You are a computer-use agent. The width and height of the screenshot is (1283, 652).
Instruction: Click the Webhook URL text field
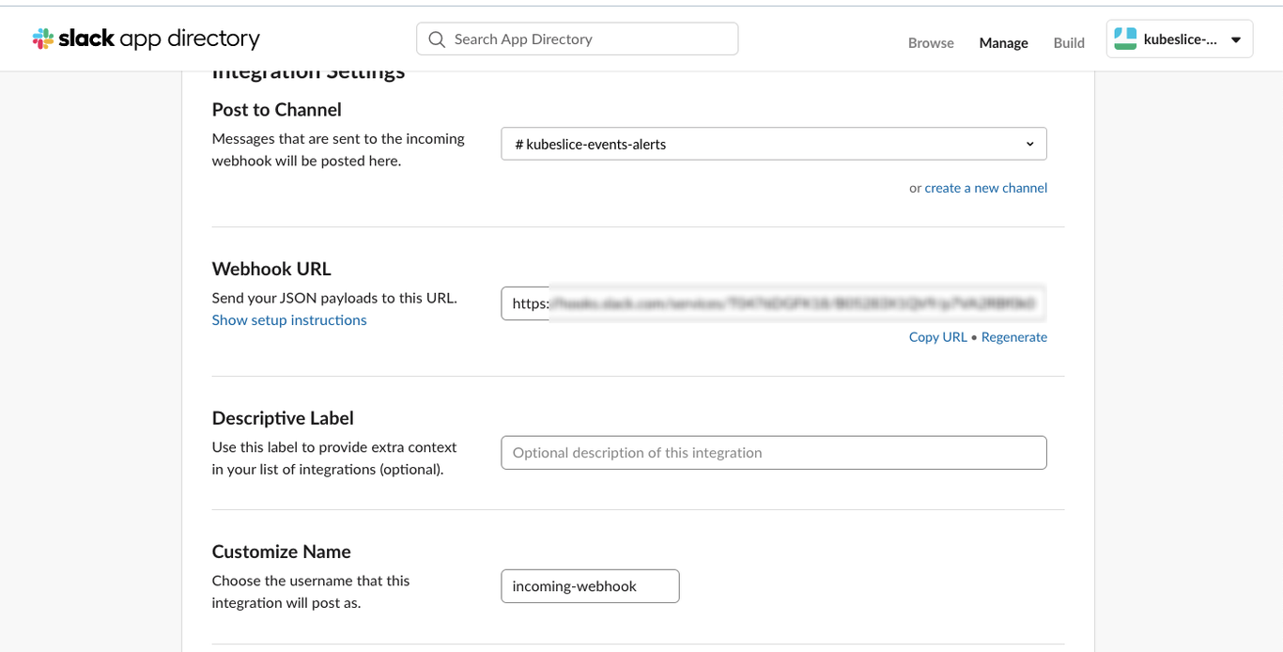click(774, 303)
